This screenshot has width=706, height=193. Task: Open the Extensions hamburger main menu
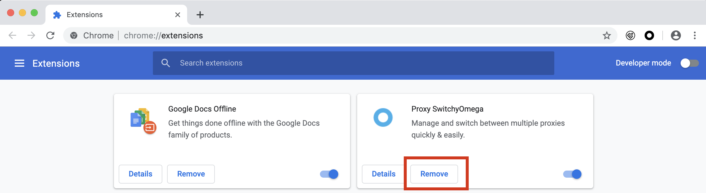19,63
